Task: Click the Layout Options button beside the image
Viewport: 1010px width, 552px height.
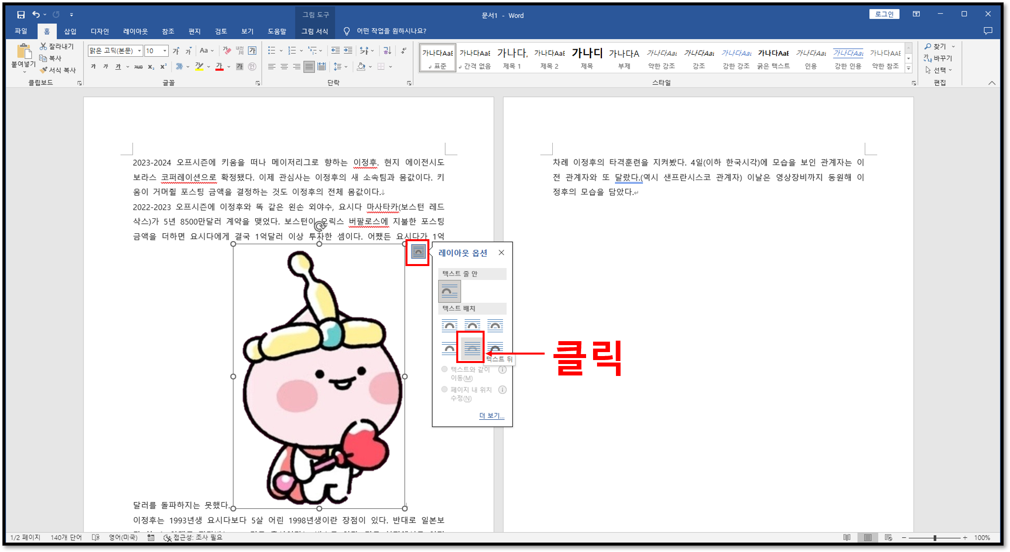Action: [x=418, y=252]
